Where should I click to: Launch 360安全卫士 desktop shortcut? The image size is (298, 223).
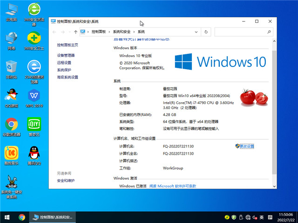pos(34,41)
